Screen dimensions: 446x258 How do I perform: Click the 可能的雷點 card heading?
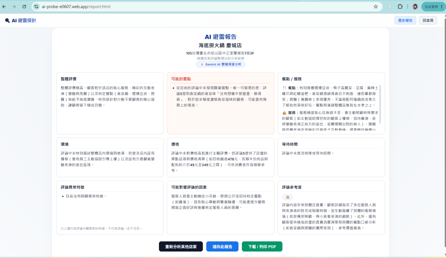[x=181, y=79]
